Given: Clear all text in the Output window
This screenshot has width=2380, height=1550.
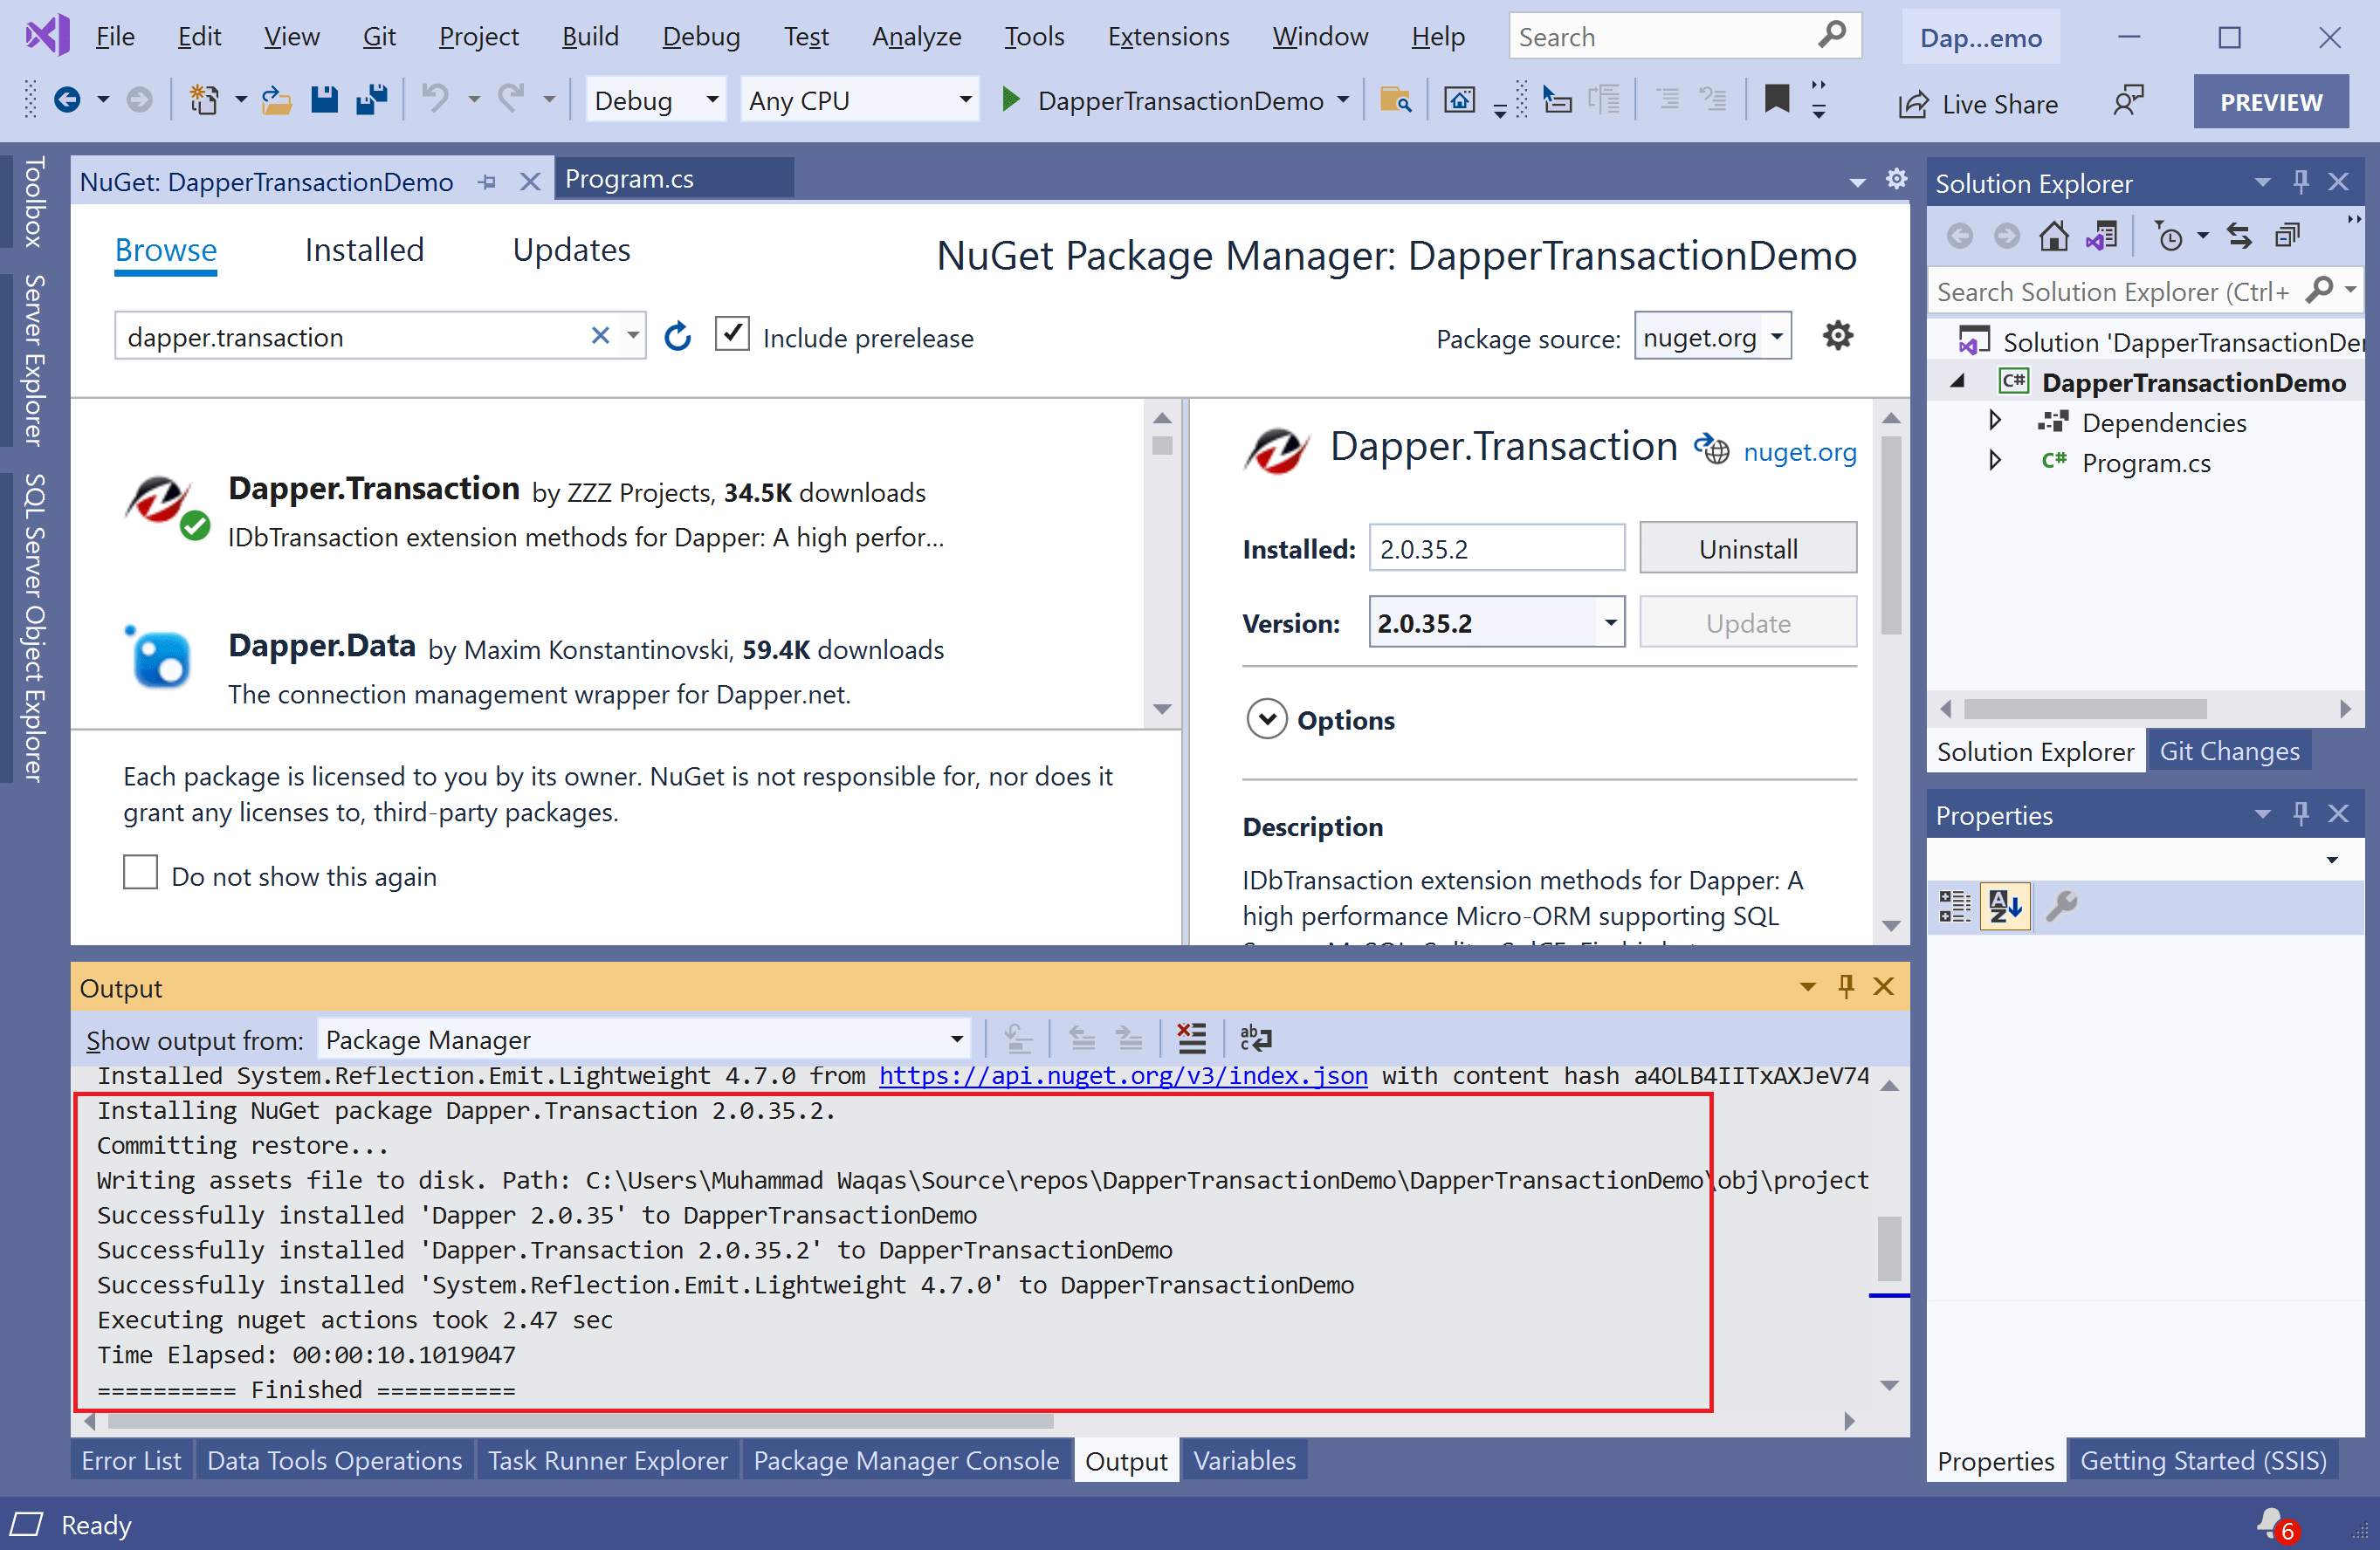Looking at the screenshot, I should pyautogui.click(x=1191, y=1039).
